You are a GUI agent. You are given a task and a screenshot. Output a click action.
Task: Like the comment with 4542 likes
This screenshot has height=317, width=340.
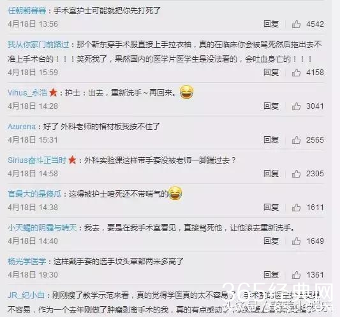point(296,24)
